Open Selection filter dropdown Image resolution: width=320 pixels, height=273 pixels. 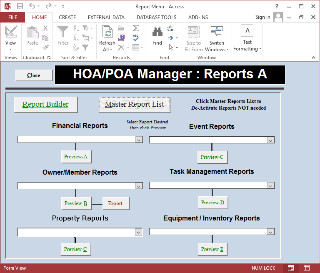[x=87, y=28]
